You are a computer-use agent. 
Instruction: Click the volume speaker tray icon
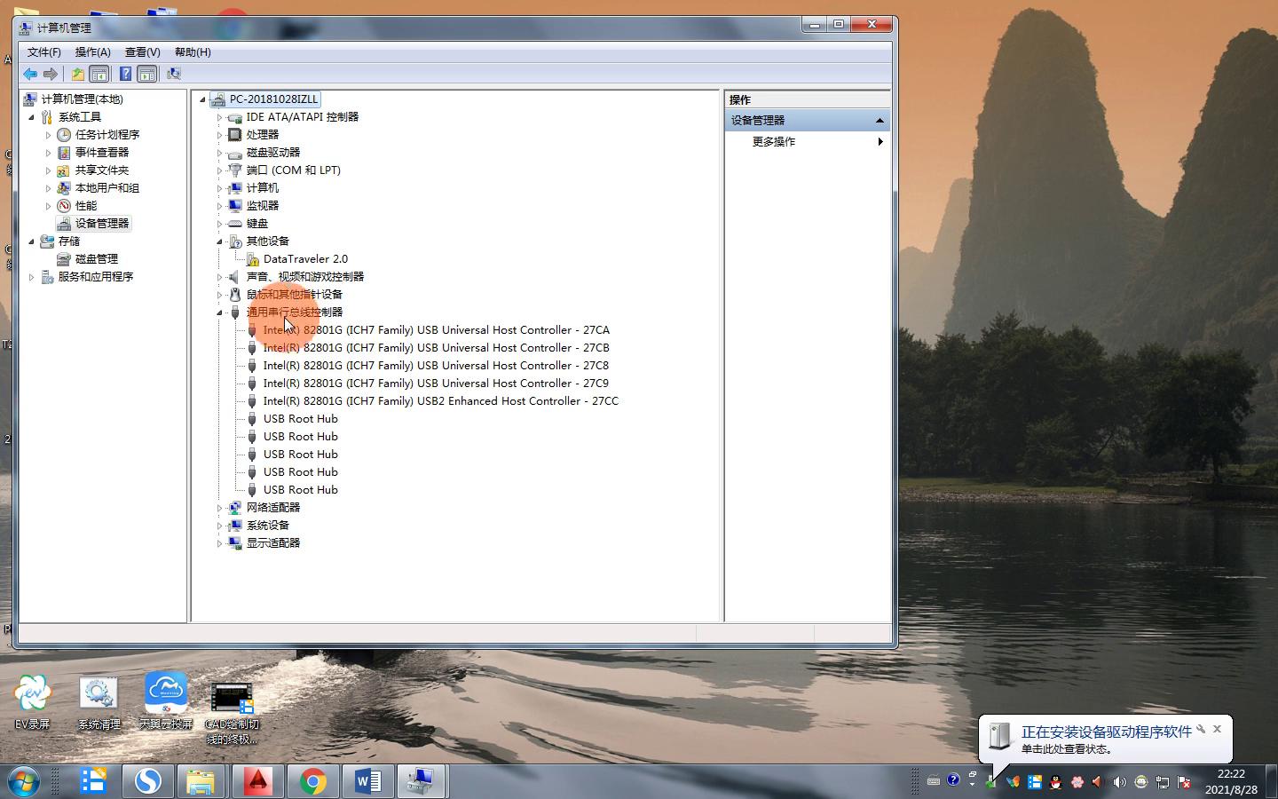coord(1119,782)
